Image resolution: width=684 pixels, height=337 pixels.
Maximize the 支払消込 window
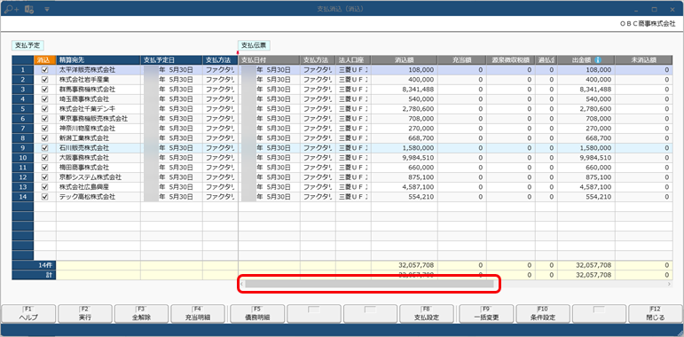[655, 9]
